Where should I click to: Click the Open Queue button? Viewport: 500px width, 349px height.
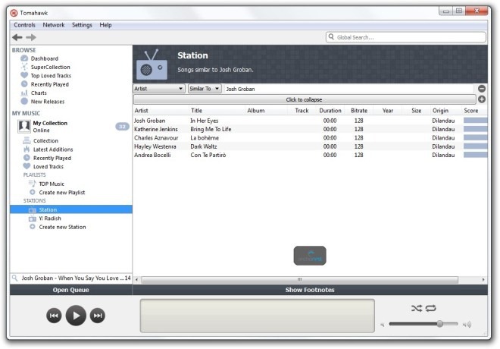70,290
